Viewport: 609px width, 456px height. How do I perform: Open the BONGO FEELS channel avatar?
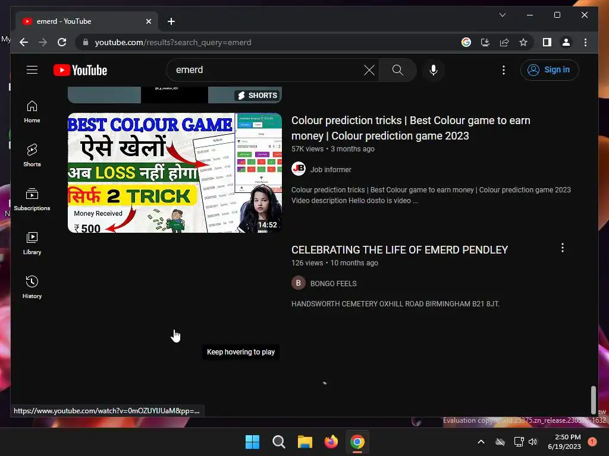point(299,283)
